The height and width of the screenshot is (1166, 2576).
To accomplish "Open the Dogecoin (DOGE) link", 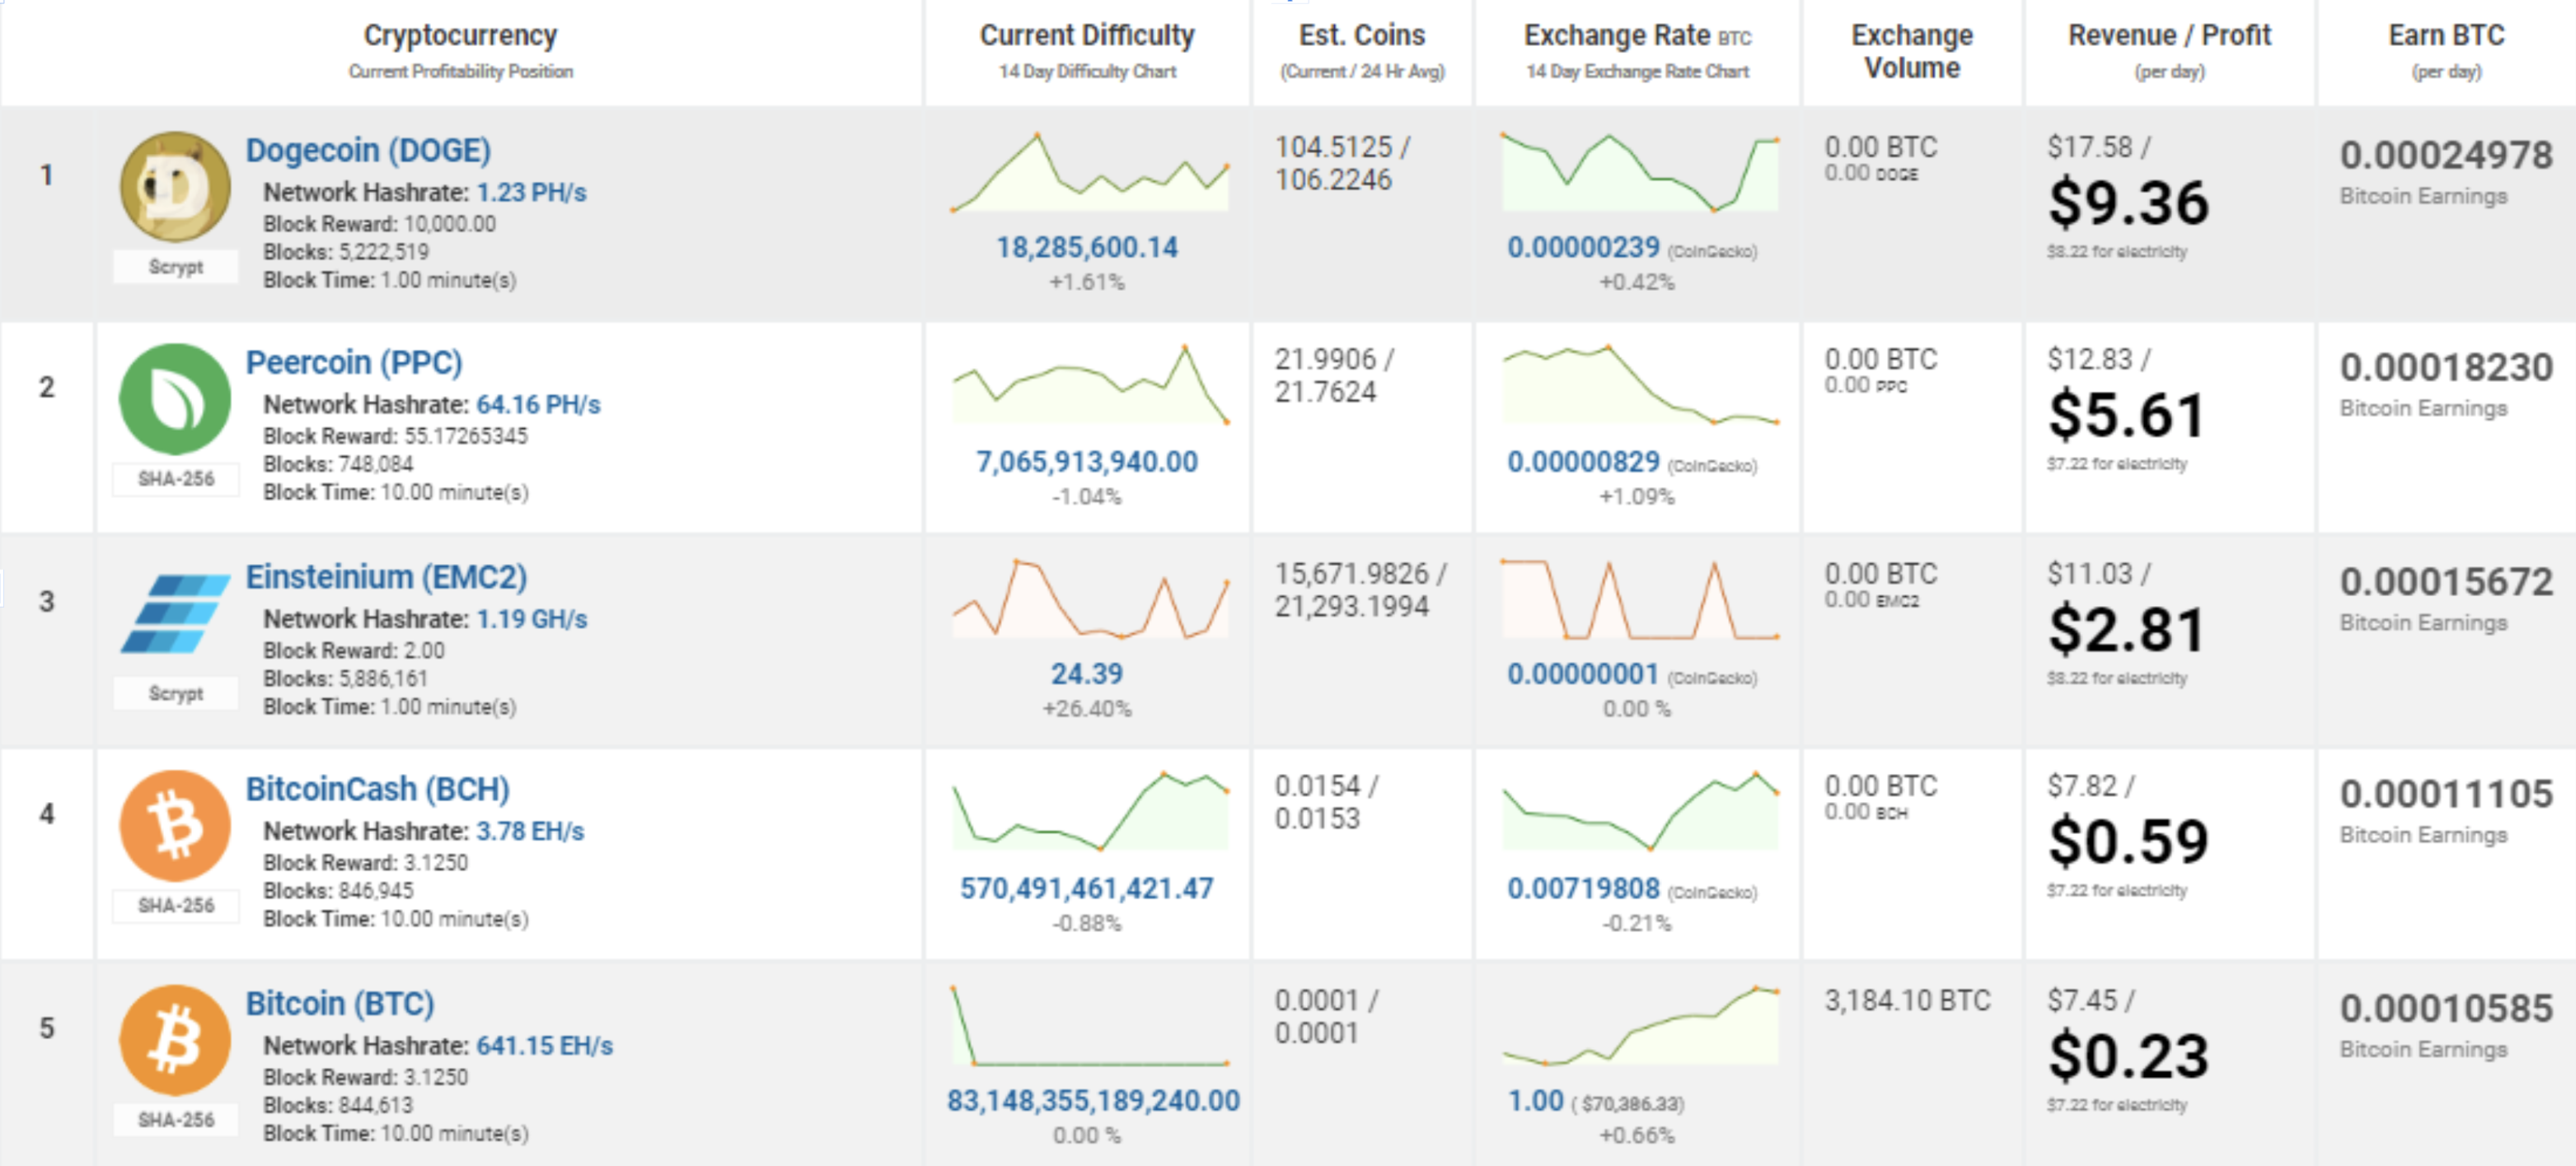I will (x=368, y=150).
